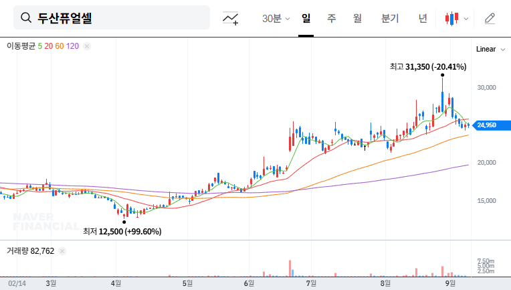Open the Linear scale dropdown
The height and width of the screenshot is (290, 511).
point(490,50)
